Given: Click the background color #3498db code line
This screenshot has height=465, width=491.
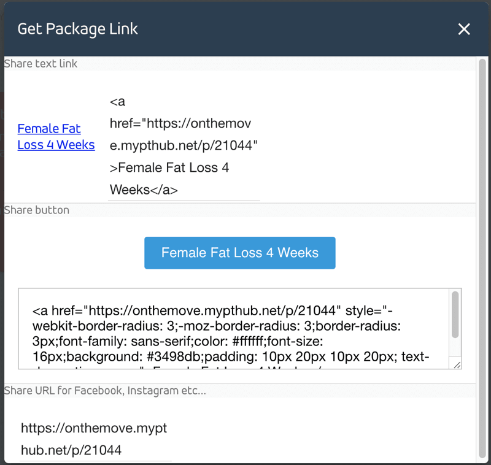Looking at the screenshot, I should pos(231,356).
